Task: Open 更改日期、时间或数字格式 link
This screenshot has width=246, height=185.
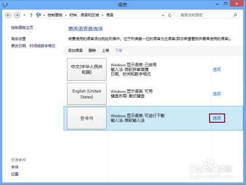Action: [x=33, y=46]
